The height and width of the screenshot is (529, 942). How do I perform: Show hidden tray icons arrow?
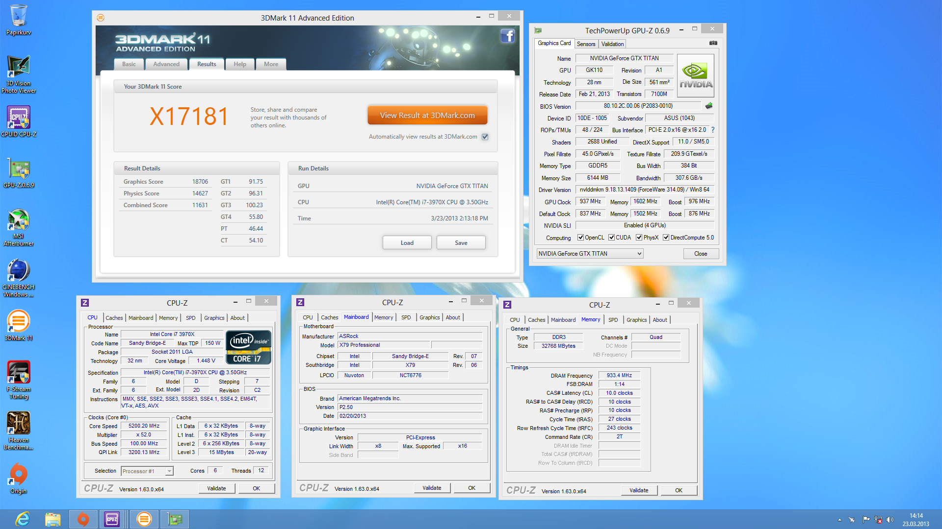pyautogui.click(x=839, y=520)
